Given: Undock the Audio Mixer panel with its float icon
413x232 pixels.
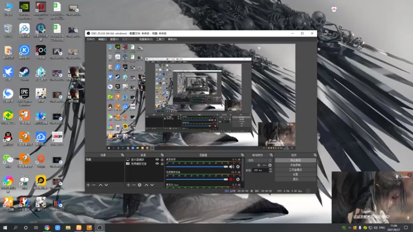Looking at the screenshot, I should [x=242, y=155].
